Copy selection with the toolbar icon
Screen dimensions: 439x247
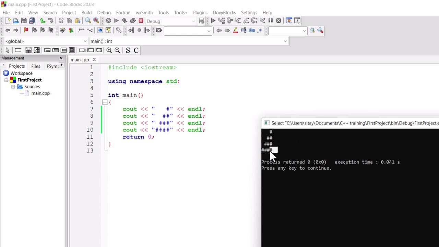tap(69, 21)
